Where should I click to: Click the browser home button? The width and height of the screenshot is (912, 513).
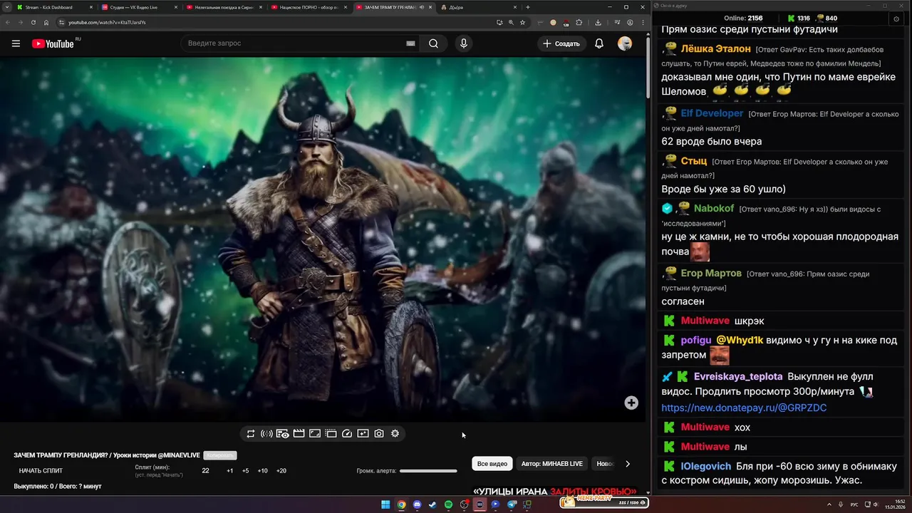point(46,22)
